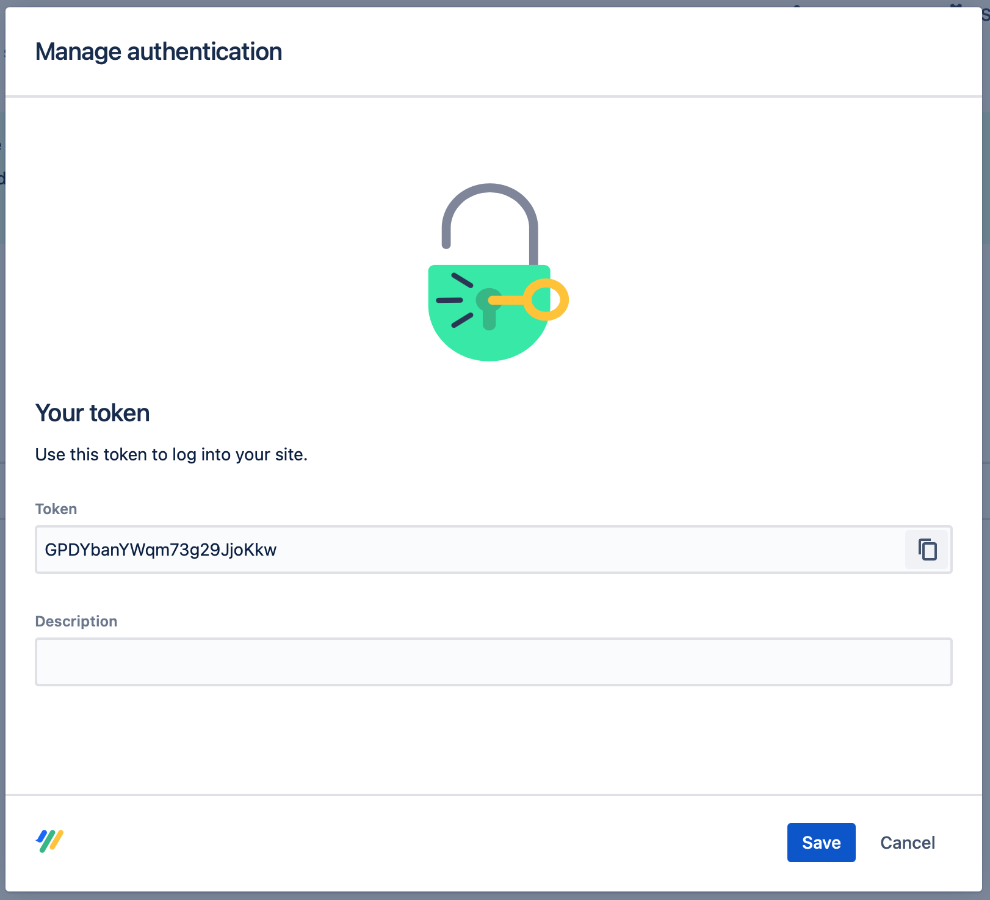Cancel the Manage authentication dialog
Image resolution: width=990 pixels, height=900 pixels.
click(908, 843)
